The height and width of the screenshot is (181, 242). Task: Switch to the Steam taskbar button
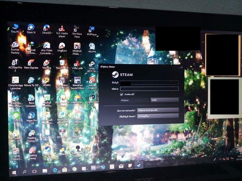[139, 165]
